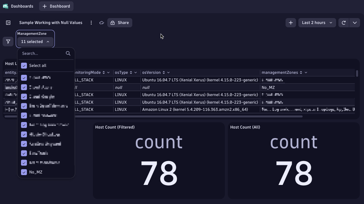Click the filter funnel icon
The height and width of the screenshot is (204, 364).
click(8, 42)
